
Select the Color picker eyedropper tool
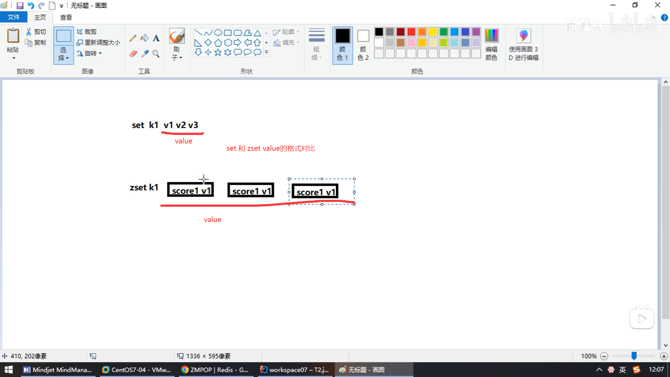click(x=145, y=54)
